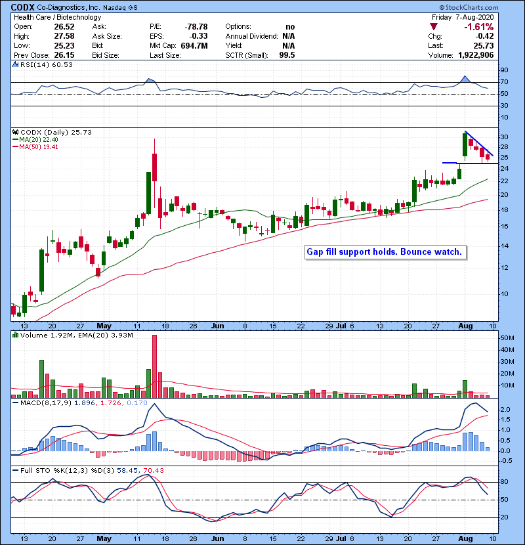Select the Open value 26.52

point(64,27)
